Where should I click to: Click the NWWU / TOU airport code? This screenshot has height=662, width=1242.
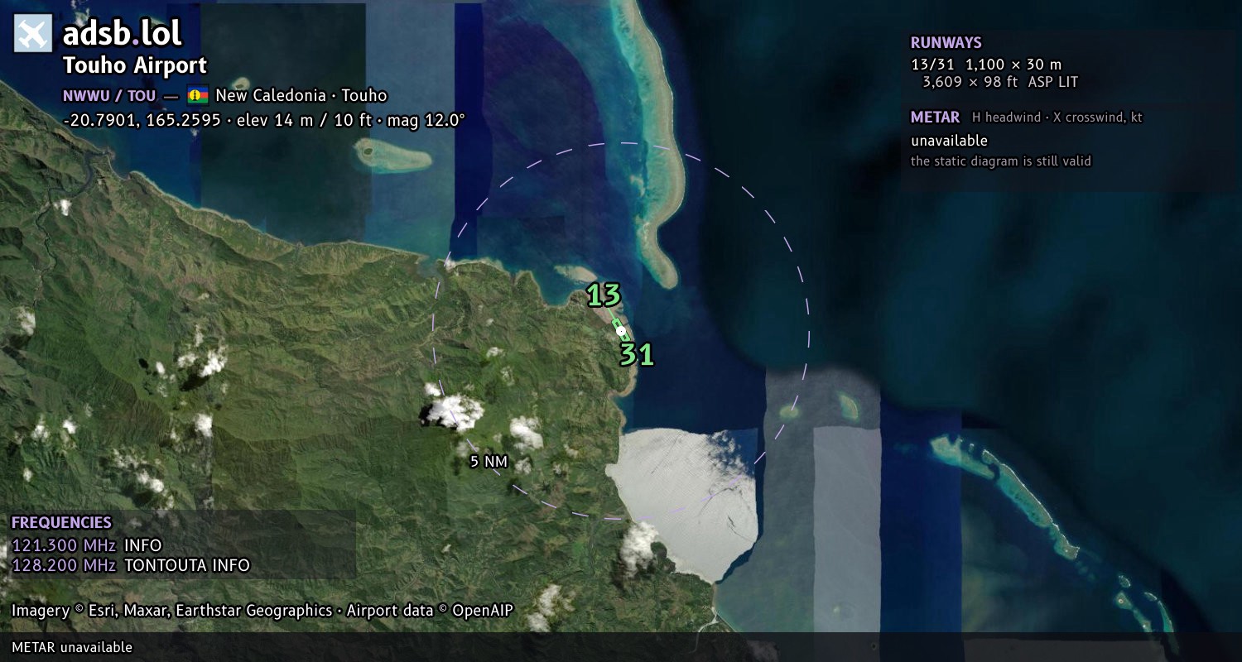point(109,95)
